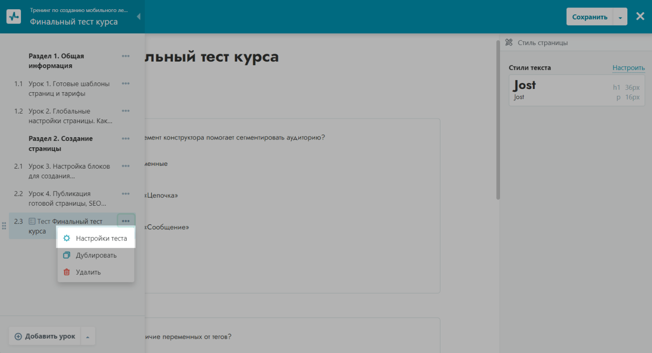Grab the drag handle beside item 2.3
Image resolution: width=652 pixels, height=353 pixels.
pos(4,226)
